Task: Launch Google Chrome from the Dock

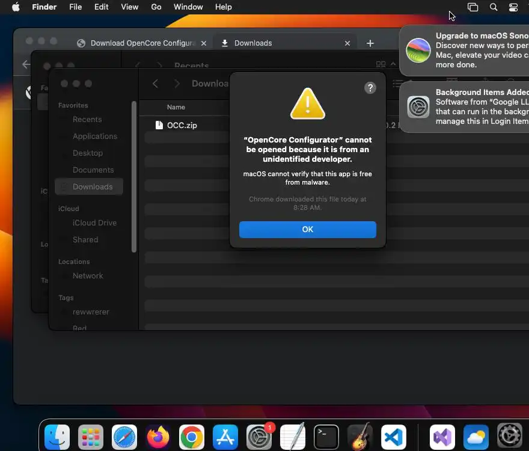Action: point(192,437)
